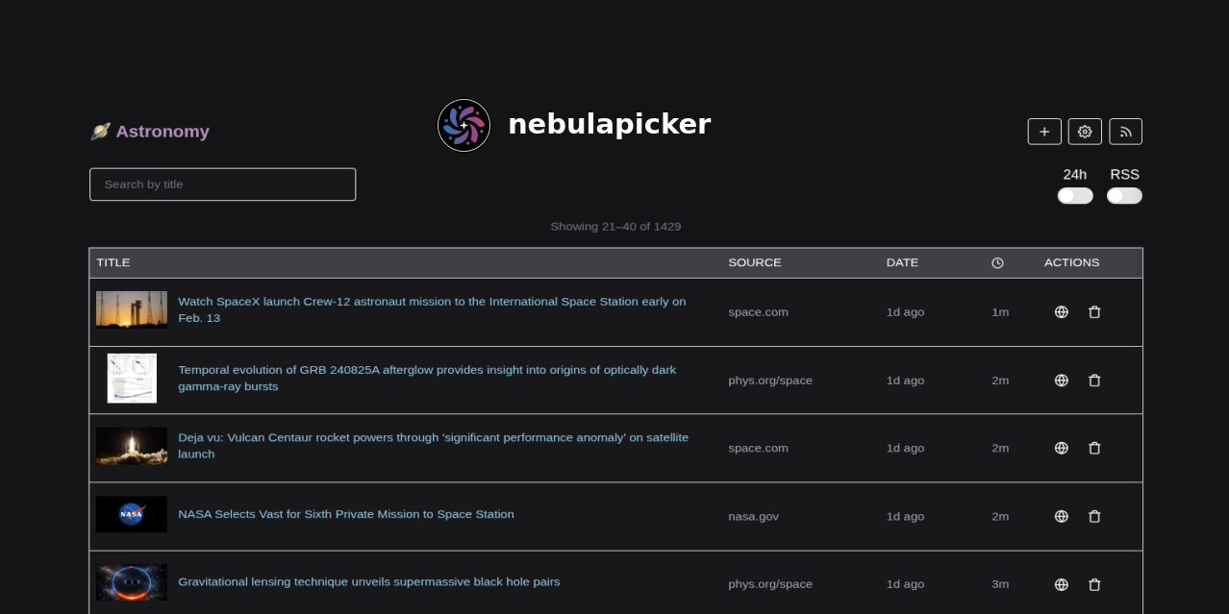Open Vulcan Centaur article via its globe icon
1229x614 pixels.
[1061, 448]
